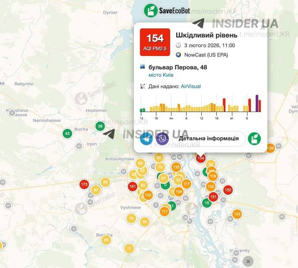The image size is (298, 268).
Task: Open the 'Детальна інформація' button
Action: coord(209,139)
